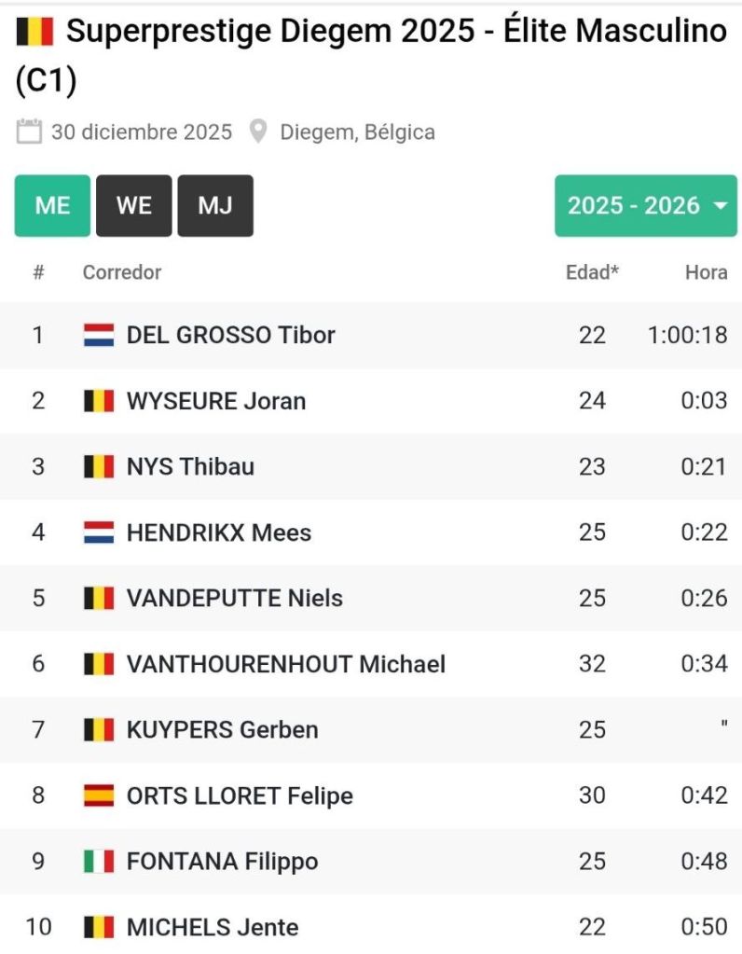Open rider DEL GROSSO Tibor's profile
The image size is (742, 954).
(230, 335)
